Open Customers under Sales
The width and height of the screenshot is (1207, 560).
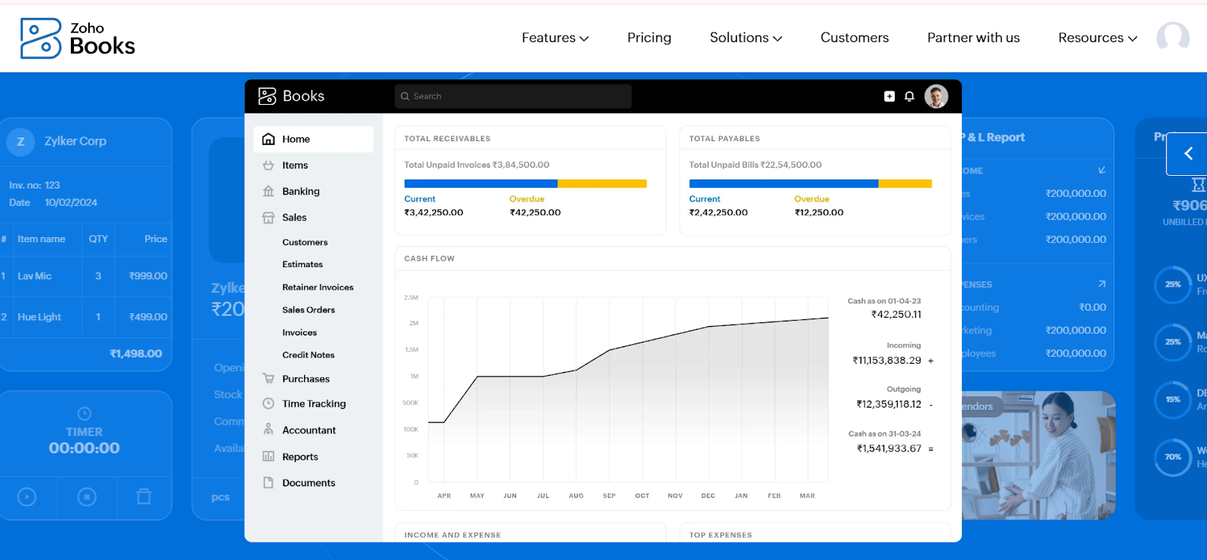click(x=305, y=242)
